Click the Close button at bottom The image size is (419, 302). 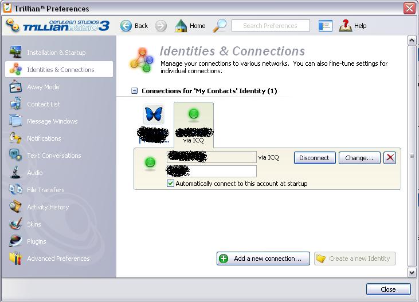[388, 289]
